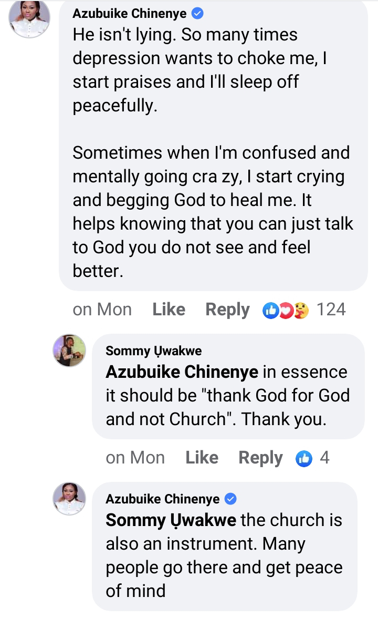This screenshot has width=378, height=618.
Task: Click the red heart reaction icon near 124
Action: click(x=286, y=311)
